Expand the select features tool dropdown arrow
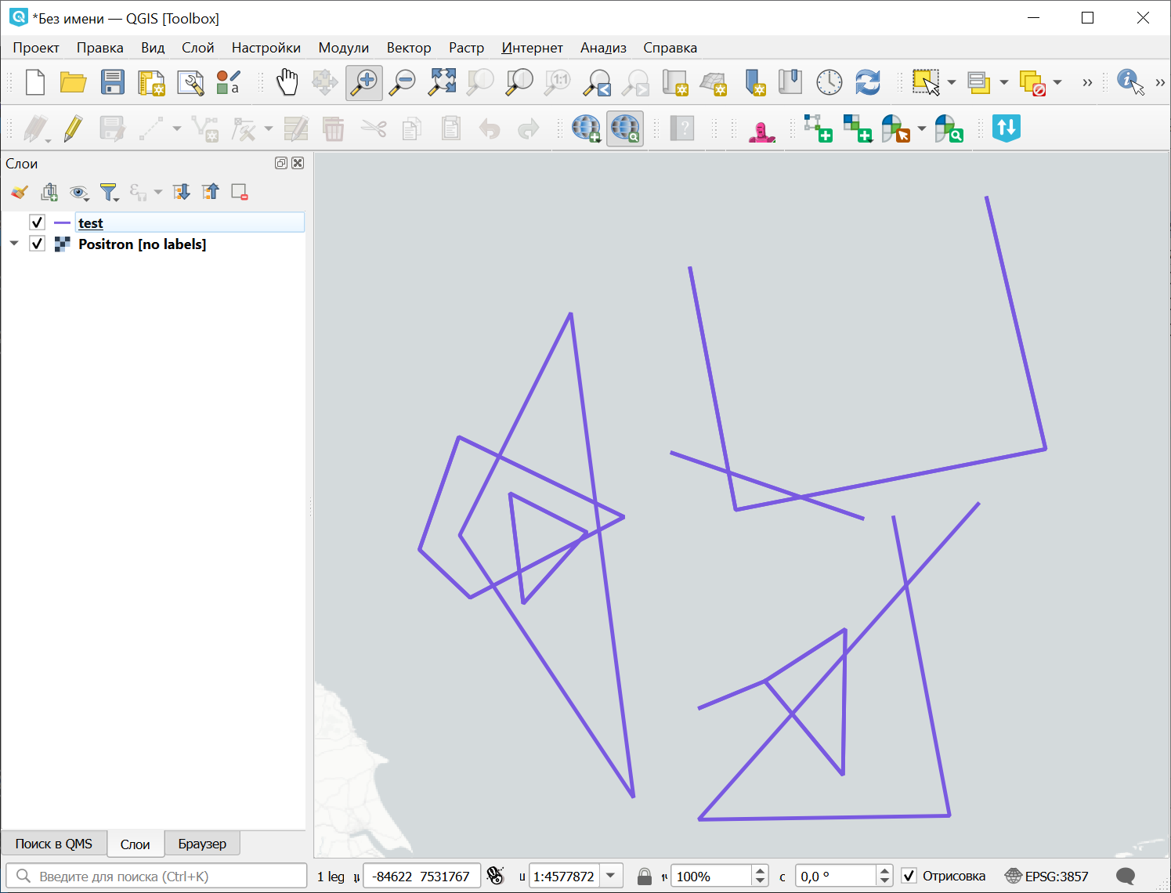The image size is (1171, 893). point(952,82)
